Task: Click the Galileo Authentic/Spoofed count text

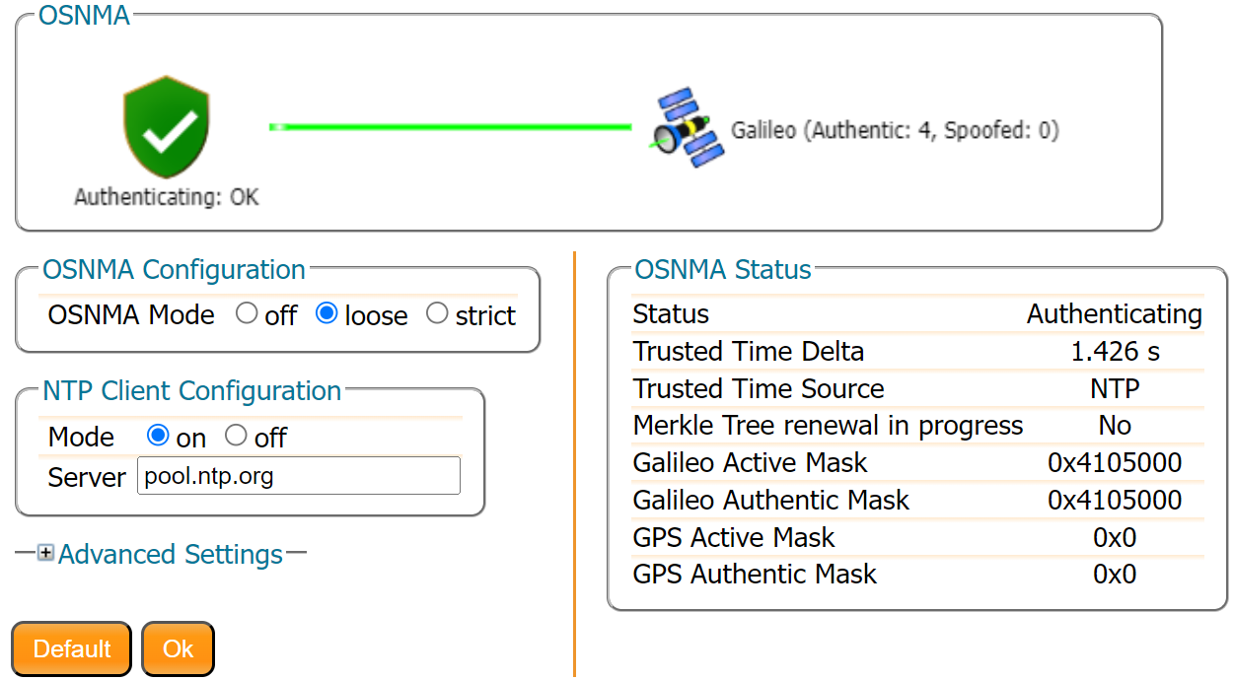Action: (895, 130)
